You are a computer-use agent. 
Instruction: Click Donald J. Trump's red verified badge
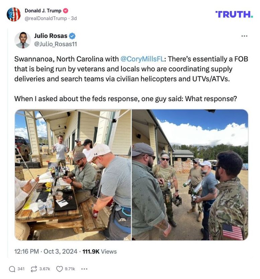[66, 11]
